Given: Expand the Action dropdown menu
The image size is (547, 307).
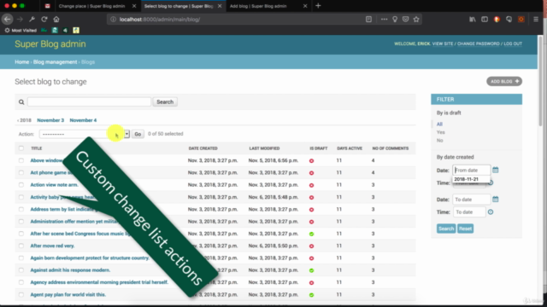Looking at the screenshot, I should tap(85, 134).
